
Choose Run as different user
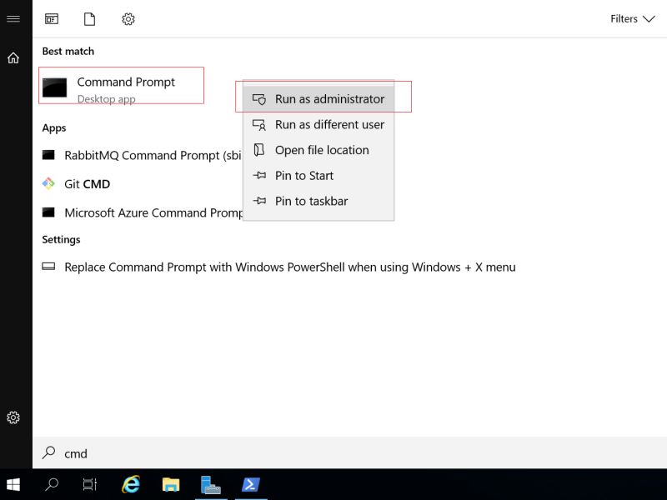[x=329, y=124]
